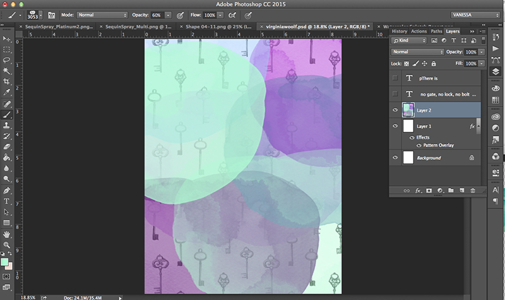Viewport: 505px width, 300px height.
Task: Switch to Shape 04-11.png document tab
Action: [x=218, y=27]
